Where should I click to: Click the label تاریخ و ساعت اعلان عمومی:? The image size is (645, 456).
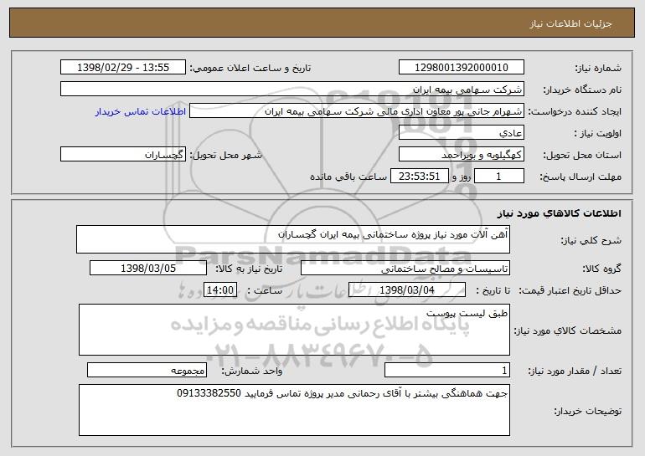pyautogui.click(x=250, y=68)
